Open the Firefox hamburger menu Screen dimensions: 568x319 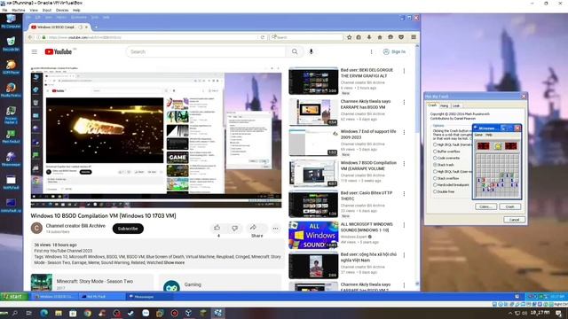tap(414, 37)
